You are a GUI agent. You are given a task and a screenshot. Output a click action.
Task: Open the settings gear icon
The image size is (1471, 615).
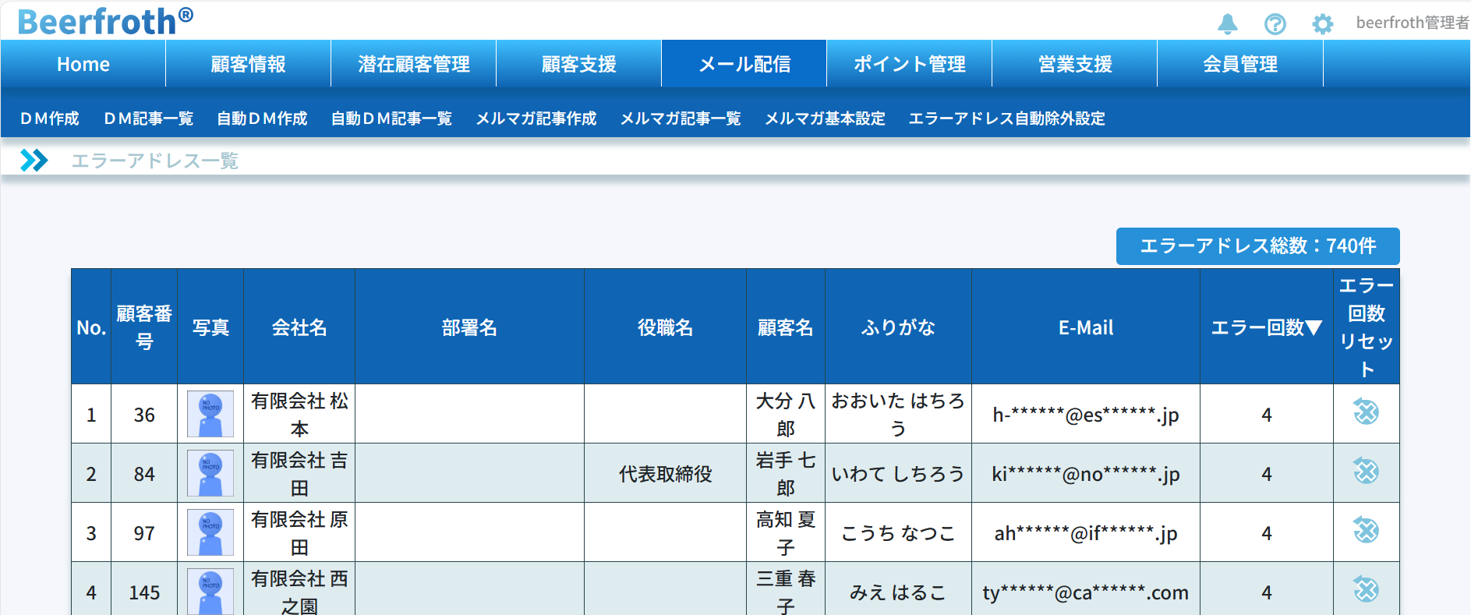tap(1322, 24)
